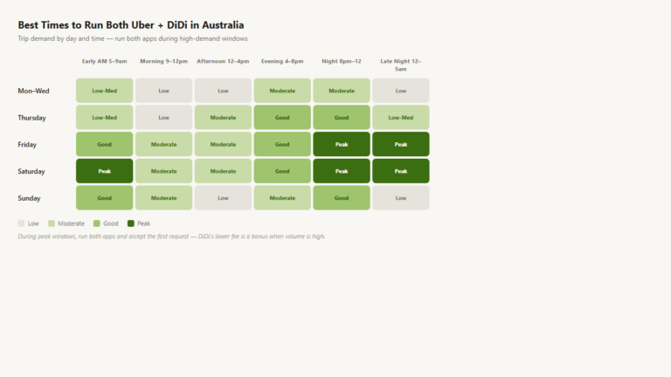Select the Mon–Wed Early AM Low-Med cell
Image resolution: width=671 pixels, height=377 pixels.
pyautogui.click(x=105, y=91)
